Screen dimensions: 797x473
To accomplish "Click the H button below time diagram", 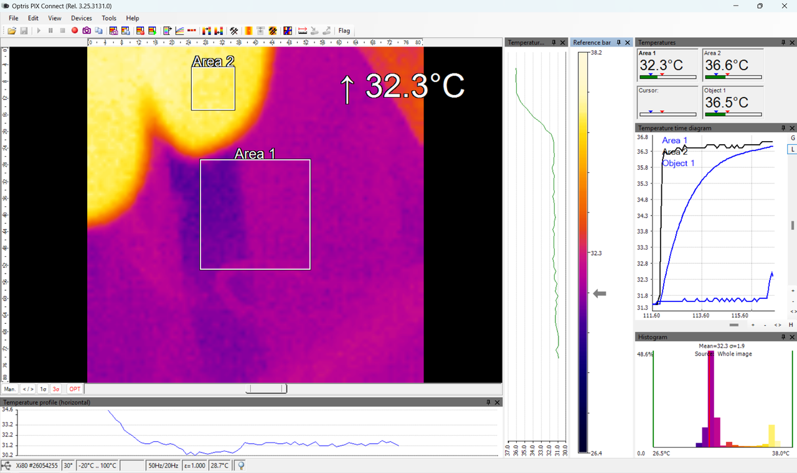I will coord(791,324).
